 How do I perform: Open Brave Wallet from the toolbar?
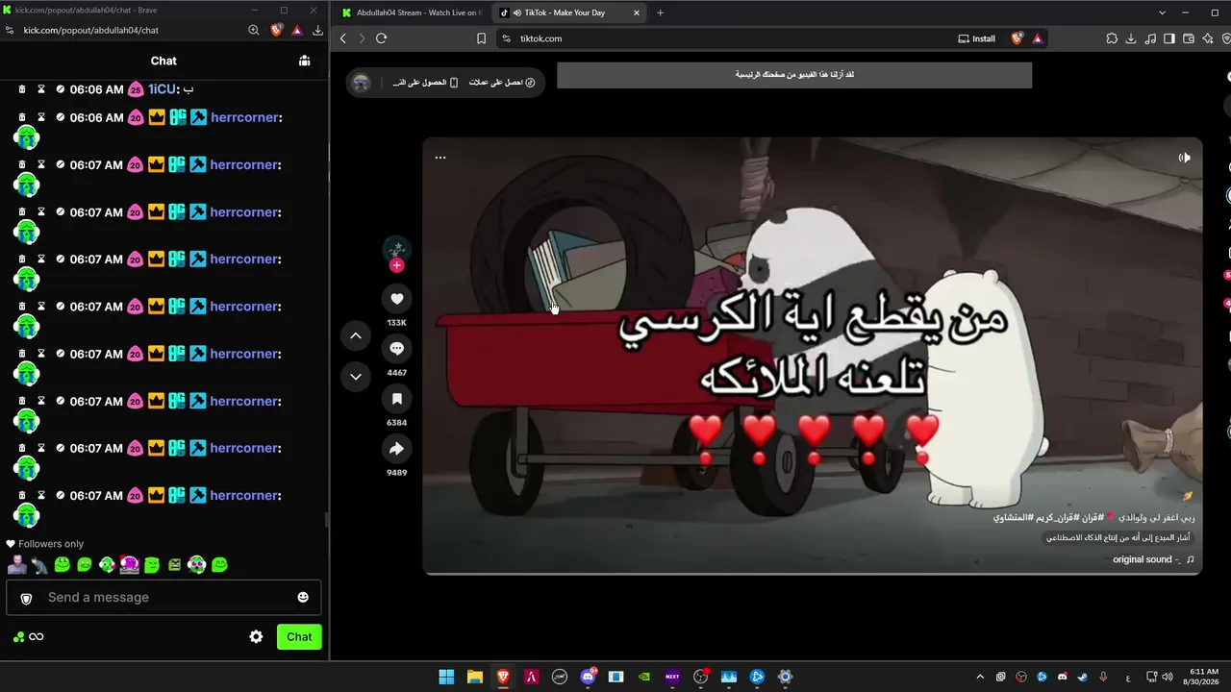[1189, 38]
